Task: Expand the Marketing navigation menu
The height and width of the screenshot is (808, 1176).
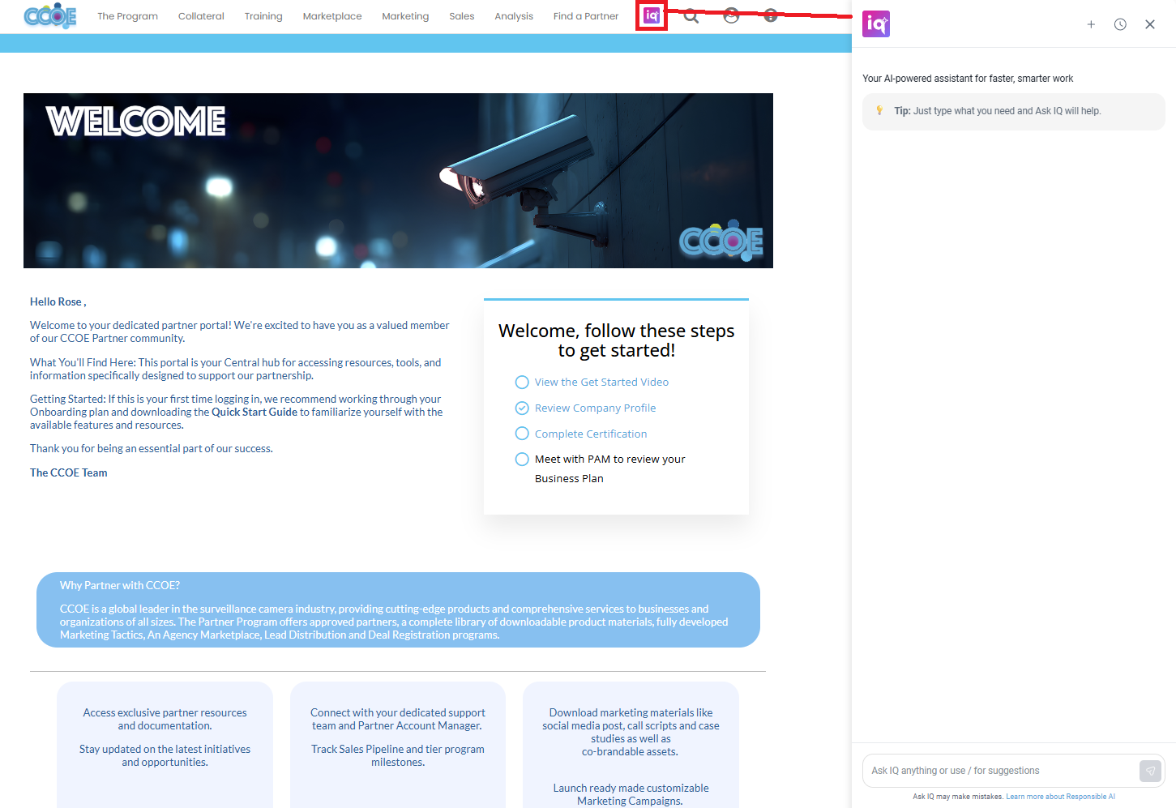Action: [x=405, y=16]
